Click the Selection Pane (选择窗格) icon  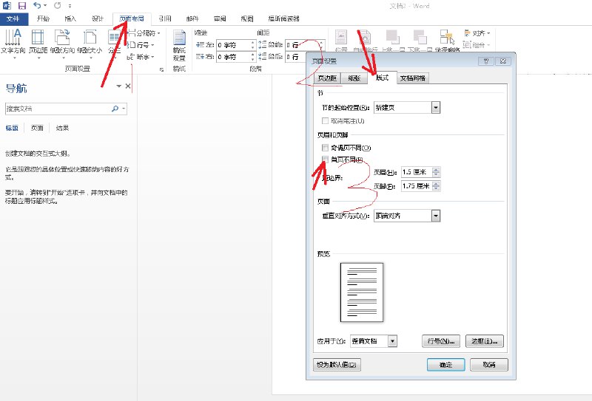coord(447,41)
